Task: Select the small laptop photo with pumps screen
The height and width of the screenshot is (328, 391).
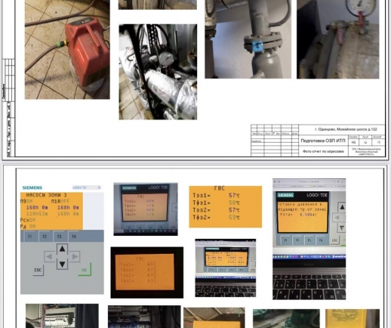Action: [x=226, y=268]
